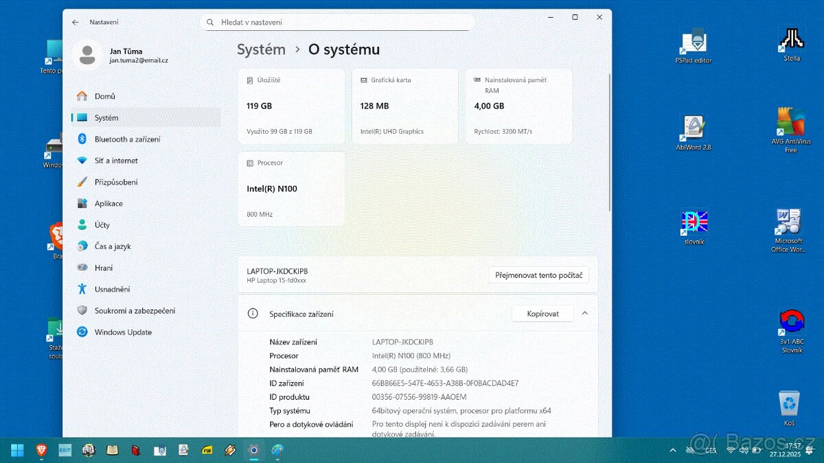Screen dimensions: 824x463
Task: Collapse the Specifikace zařízení section
Action: click(x=584, y=313)
